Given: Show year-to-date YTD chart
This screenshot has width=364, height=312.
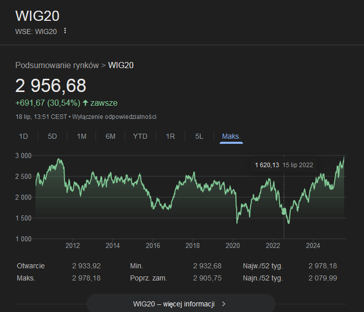Looking at the screenshot, I should click(140, 136).
